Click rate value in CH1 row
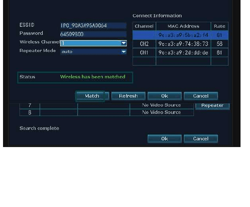250x207 pixels. click(x=219, y=53)
